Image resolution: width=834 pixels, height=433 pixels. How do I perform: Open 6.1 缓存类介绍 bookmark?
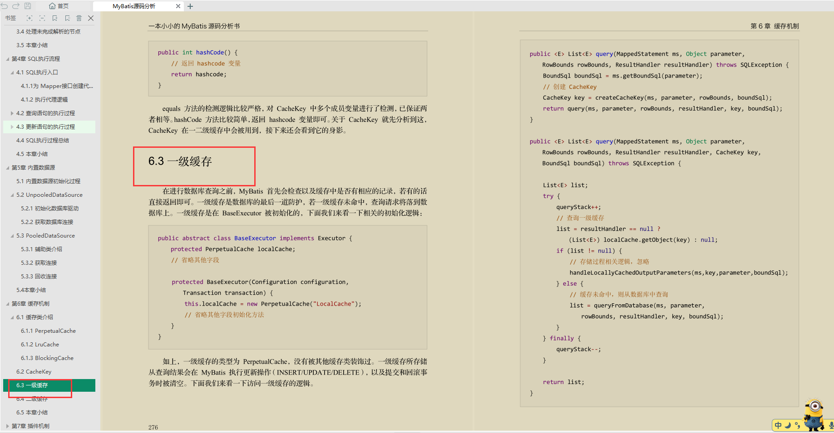(35, 317)
